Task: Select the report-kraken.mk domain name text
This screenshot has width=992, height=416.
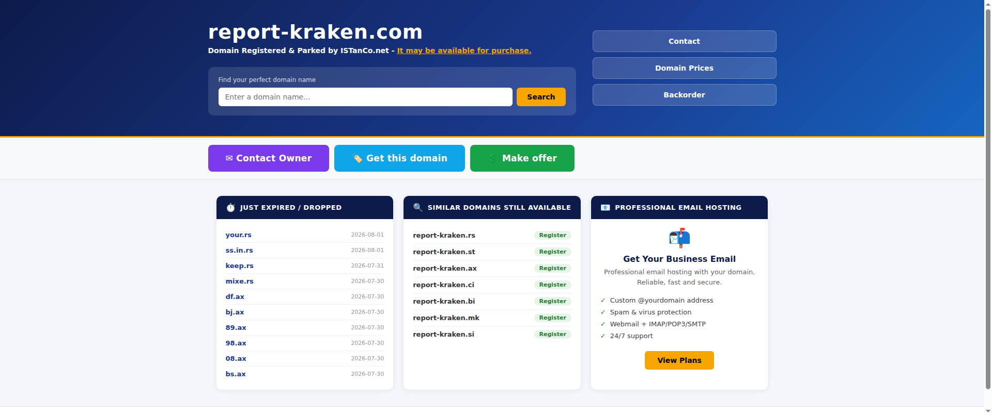Action: (x=446, y=318)
